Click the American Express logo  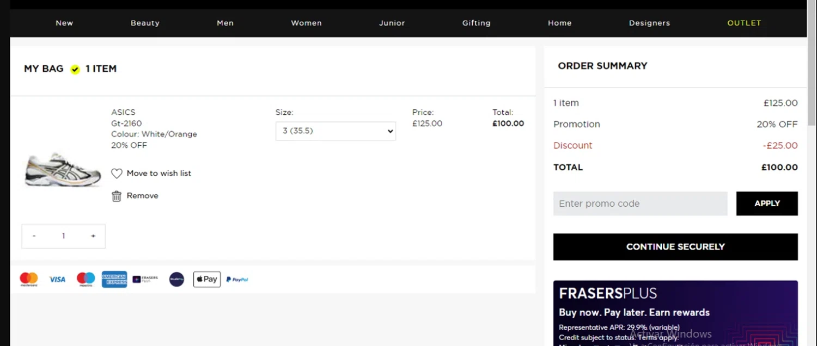tap(114, 279)
